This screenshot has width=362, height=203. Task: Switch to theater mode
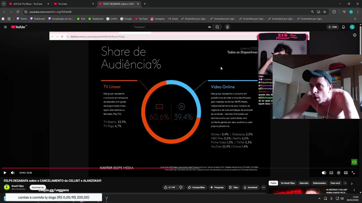pos(346,173)
